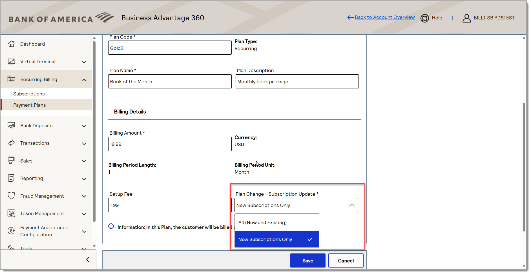
Task: Click into the Plan Description field
Action: click(297, 81)
